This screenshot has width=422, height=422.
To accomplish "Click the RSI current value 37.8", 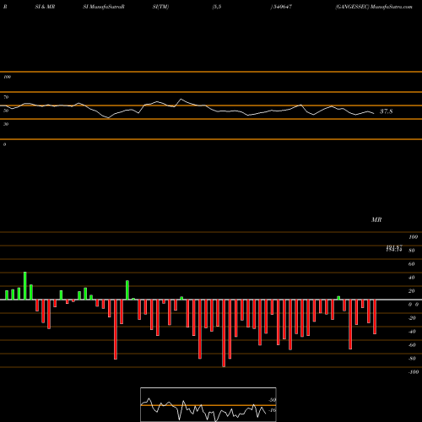I will click(386, 111).
